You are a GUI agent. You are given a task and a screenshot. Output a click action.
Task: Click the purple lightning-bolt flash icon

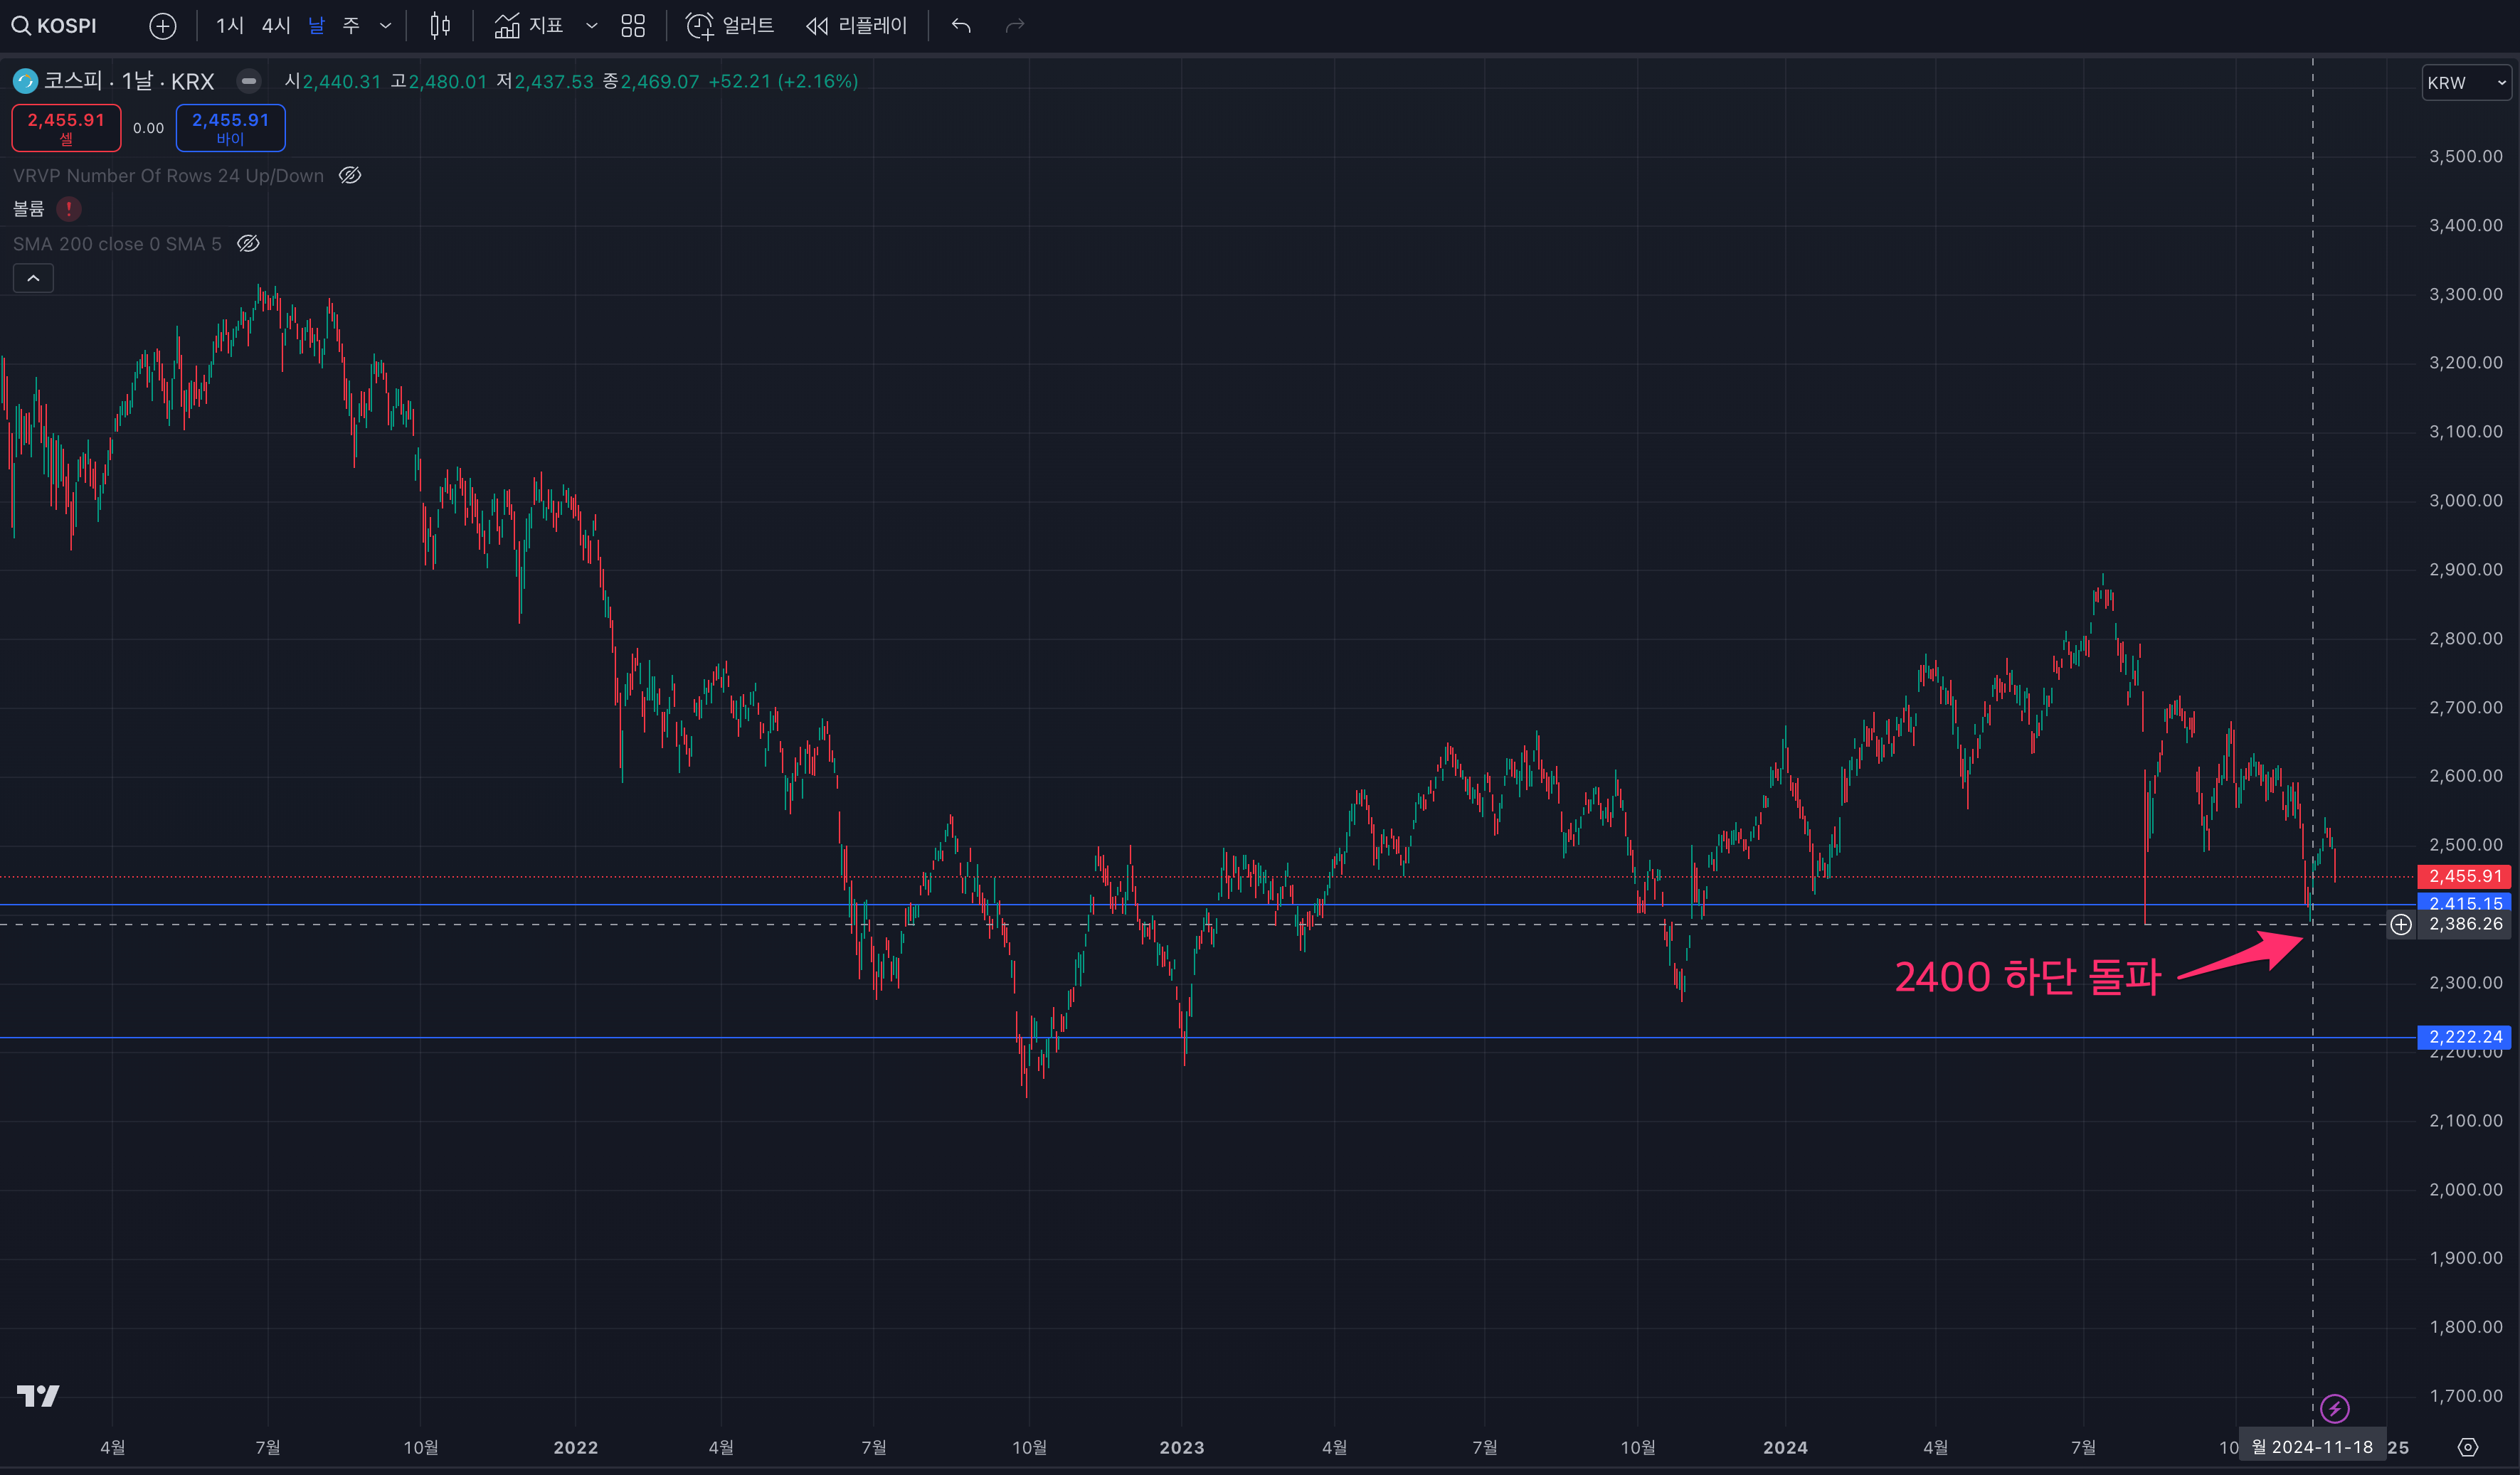coord(2335,1409)
